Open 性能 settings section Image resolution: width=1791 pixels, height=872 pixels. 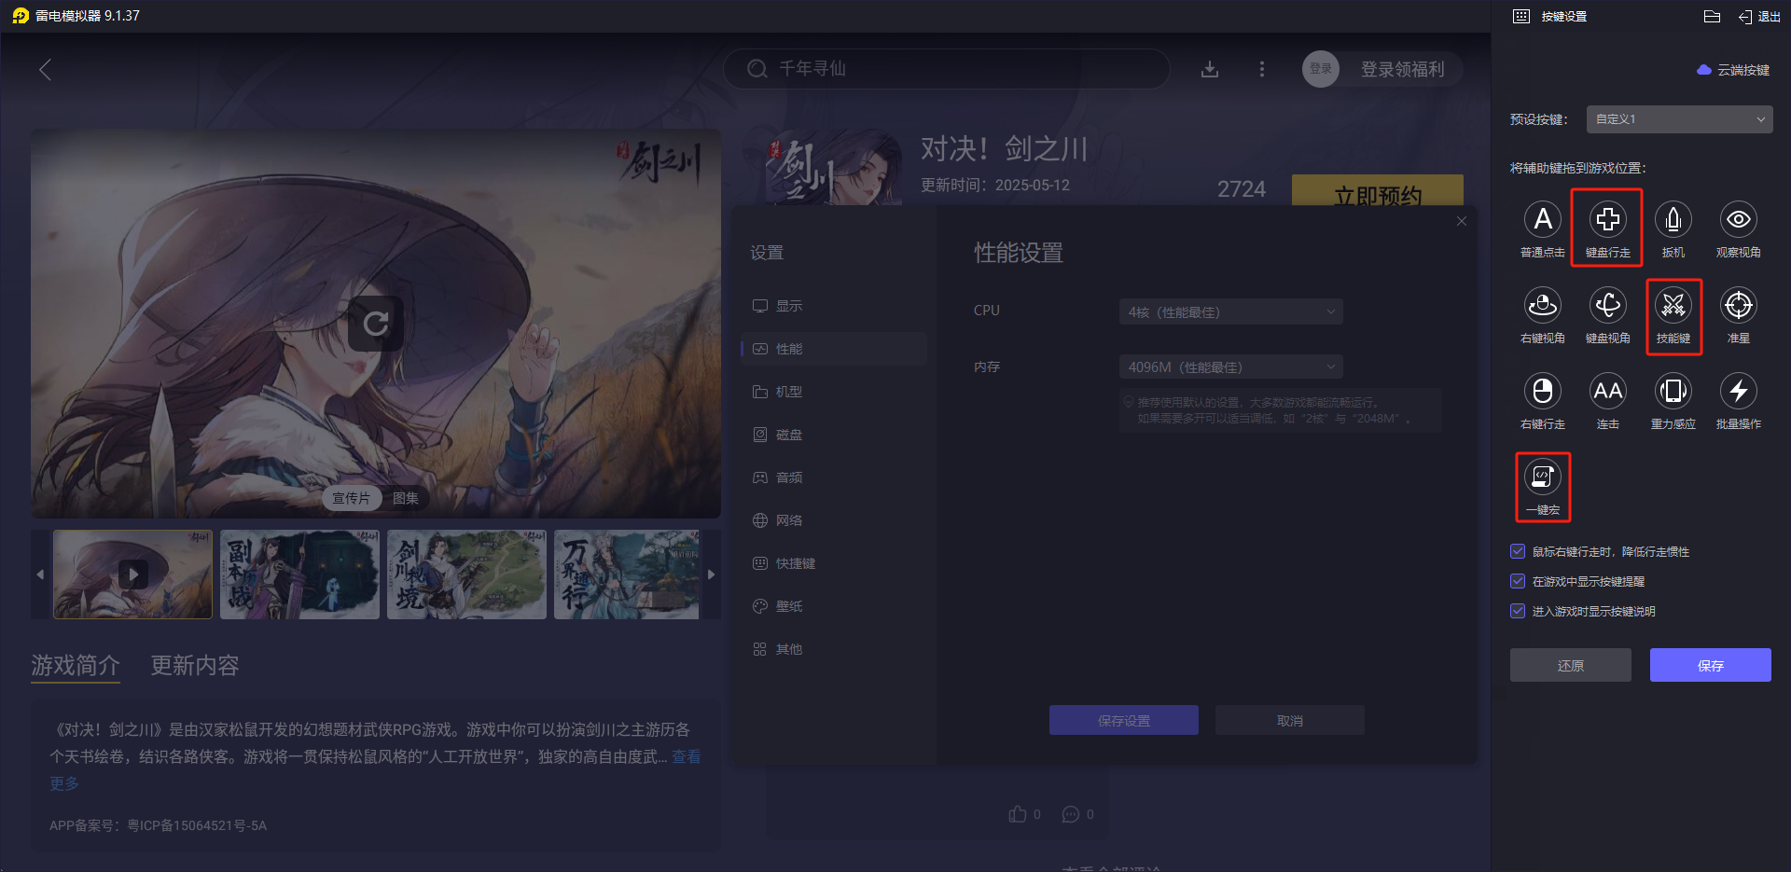tap(834, 349)
